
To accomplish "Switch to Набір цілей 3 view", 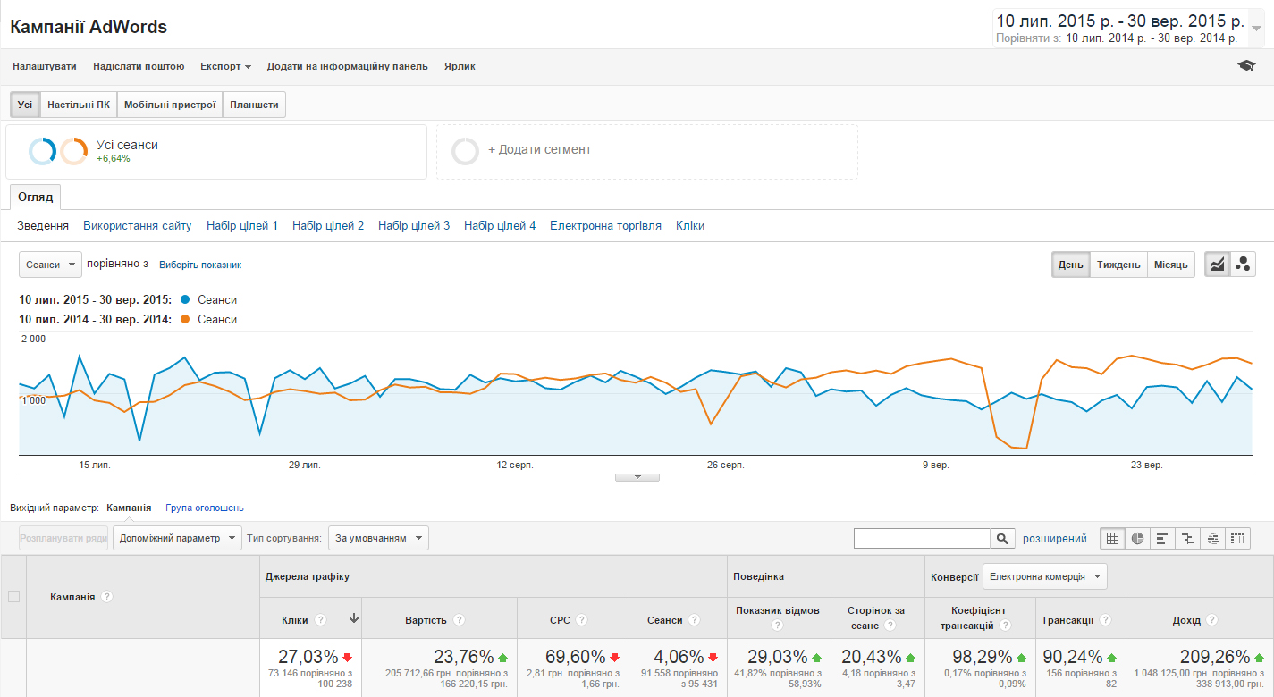I will click(414, 226).
